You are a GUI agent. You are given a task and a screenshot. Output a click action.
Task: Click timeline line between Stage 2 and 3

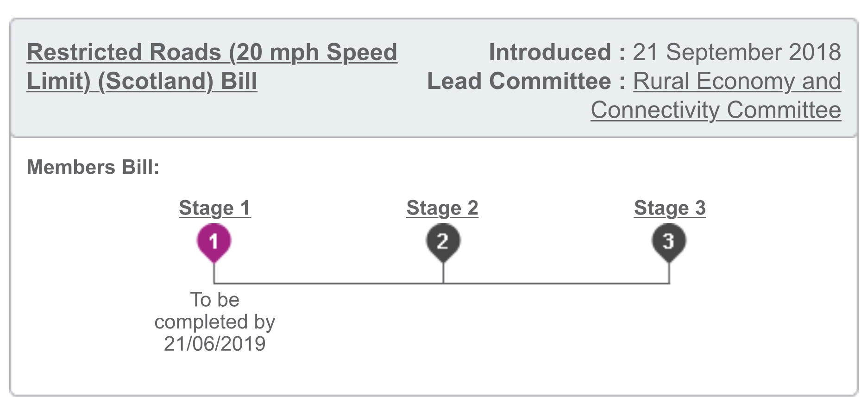[556, 283]
